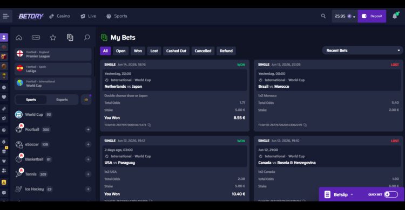
Task: Select Spain LaLiga shortcut
Action: tap(53, 69)
